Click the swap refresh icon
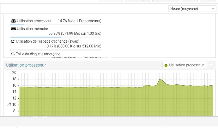 point(13,41)
